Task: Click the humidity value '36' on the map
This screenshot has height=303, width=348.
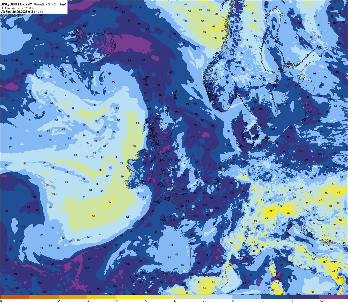Action: point(266,218)
